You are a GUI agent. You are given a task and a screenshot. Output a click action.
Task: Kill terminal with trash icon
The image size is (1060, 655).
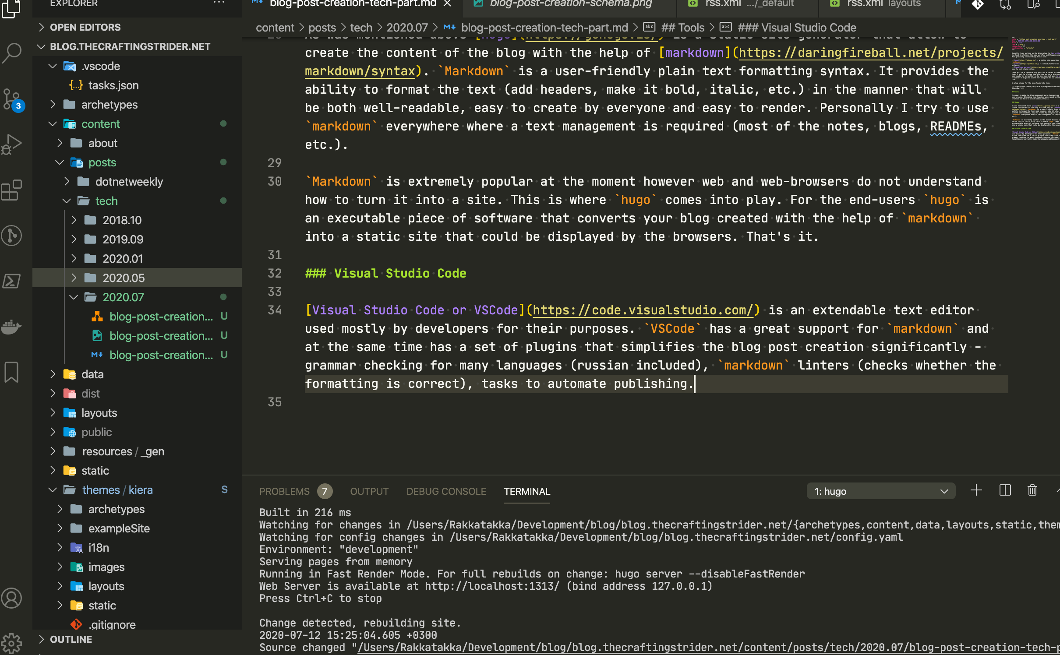[x=1032, y=490]
